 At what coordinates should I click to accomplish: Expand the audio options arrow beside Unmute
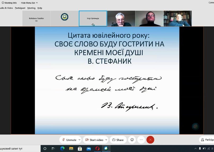pos(79,140)
